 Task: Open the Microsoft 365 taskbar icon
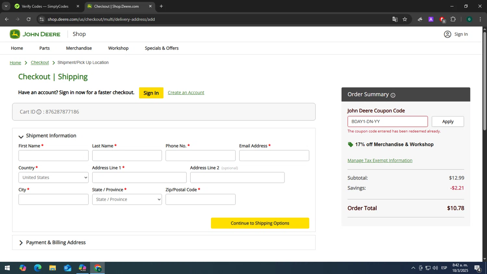[82, 268]
